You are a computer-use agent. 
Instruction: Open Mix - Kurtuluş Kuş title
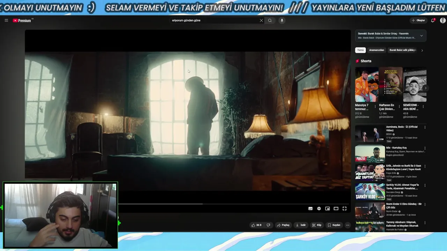coord(396,148)
